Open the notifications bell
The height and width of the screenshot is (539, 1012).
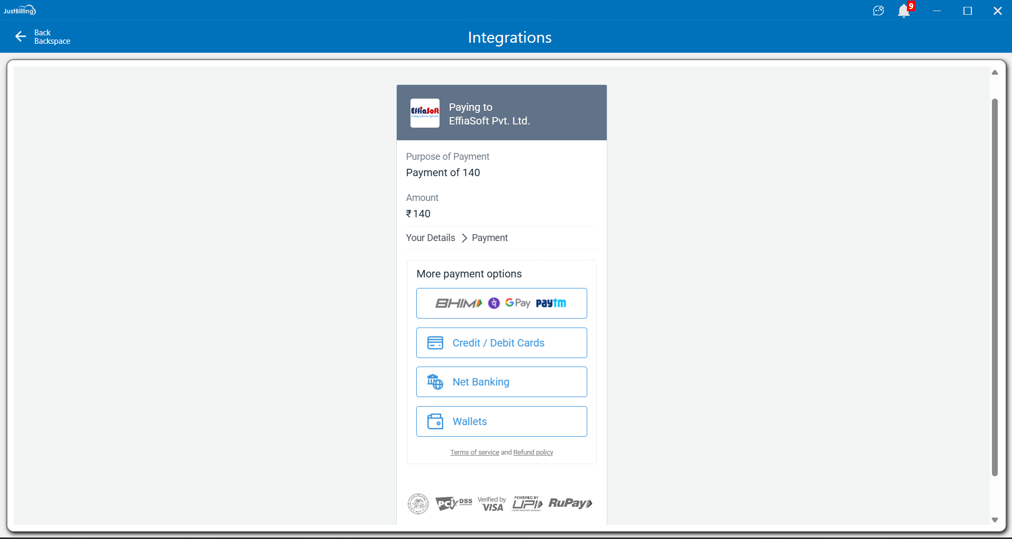pos(904,11)
